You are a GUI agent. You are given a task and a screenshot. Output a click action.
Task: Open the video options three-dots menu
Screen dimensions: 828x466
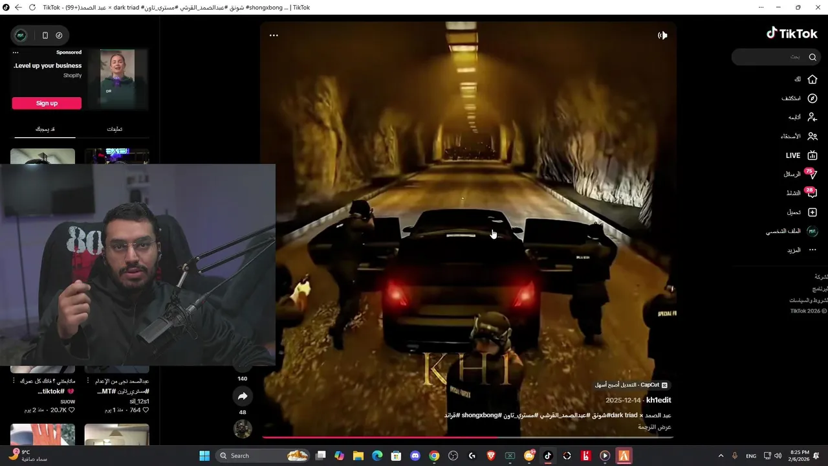pyautogui.click(x=274, y=36)
